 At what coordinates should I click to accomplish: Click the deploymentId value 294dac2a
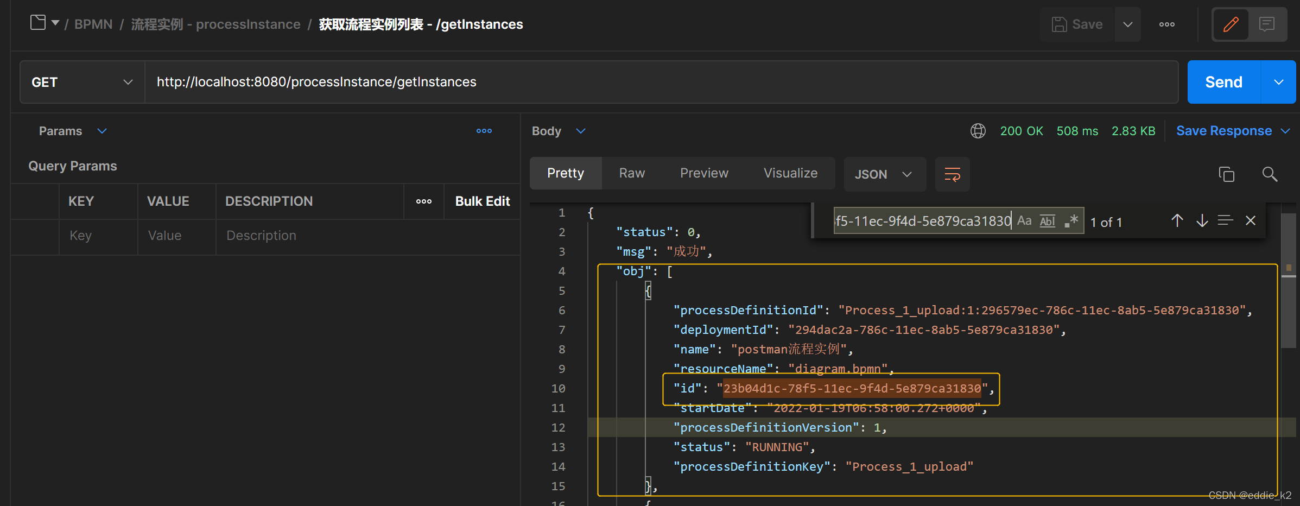click(924, 330)
